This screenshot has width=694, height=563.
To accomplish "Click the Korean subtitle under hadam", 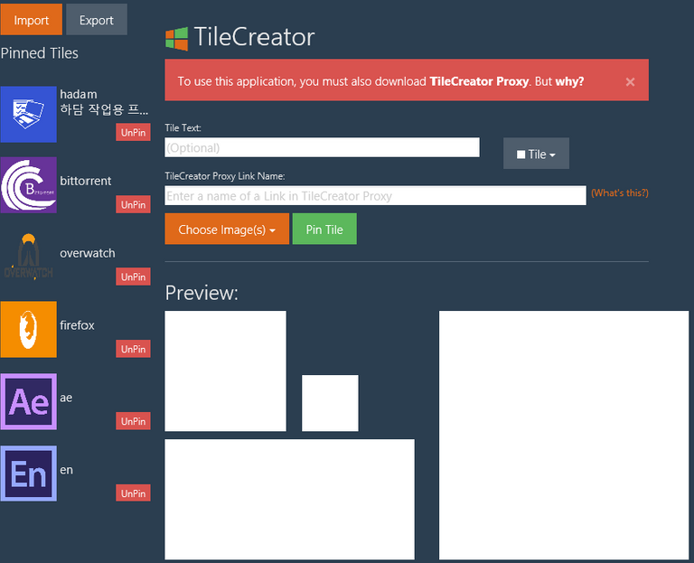I will [x=104, y=109].
